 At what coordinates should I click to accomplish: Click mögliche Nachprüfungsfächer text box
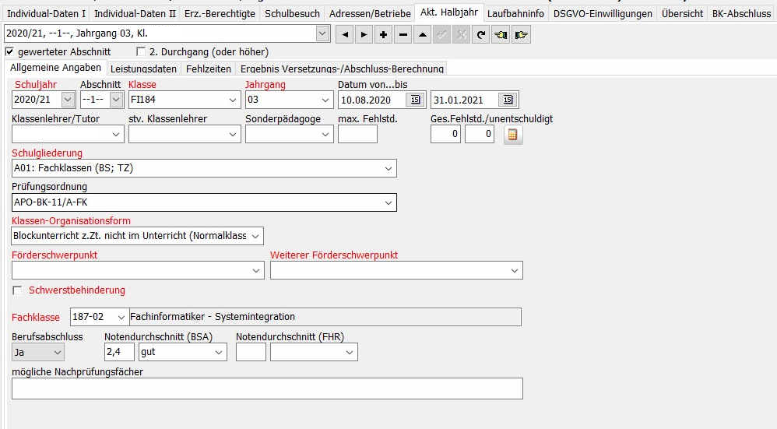267,389
